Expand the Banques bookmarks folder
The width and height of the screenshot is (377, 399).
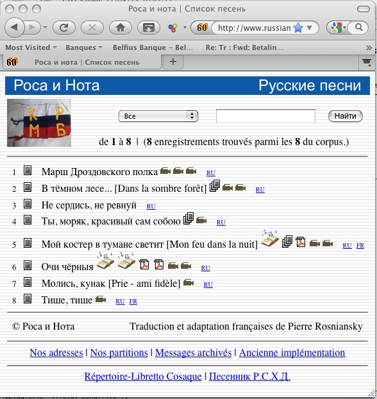[84, 47]
